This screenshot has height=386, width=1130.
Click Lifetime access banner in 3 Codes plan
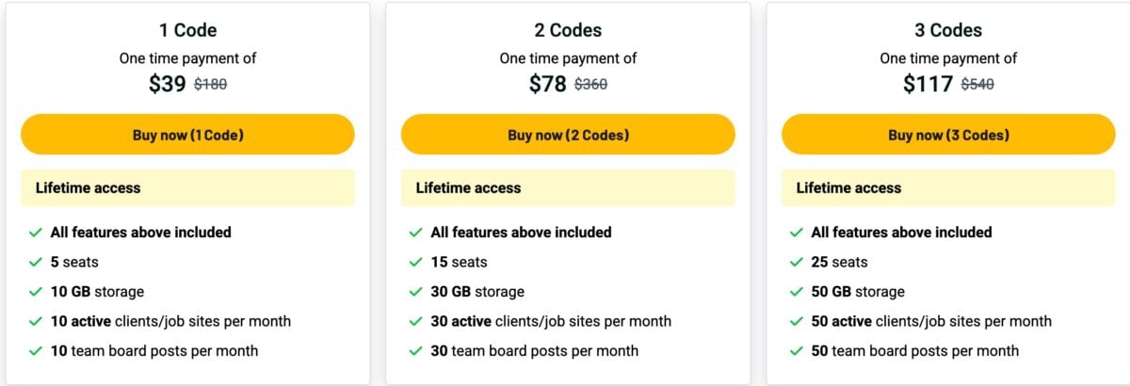coord(948,187)
